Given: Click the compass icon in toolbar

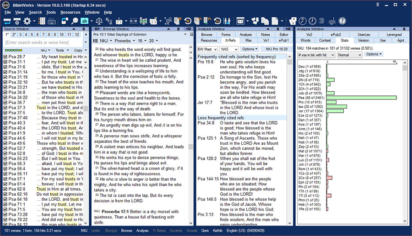Looking at the screenshot, I should click(x=303, y=21).
